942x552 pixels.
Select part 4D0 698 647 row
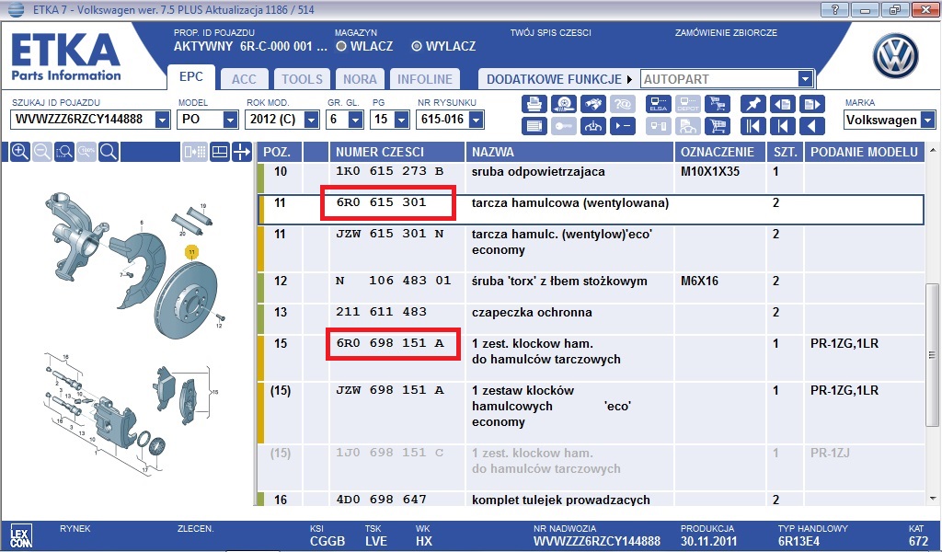point(591,500)
